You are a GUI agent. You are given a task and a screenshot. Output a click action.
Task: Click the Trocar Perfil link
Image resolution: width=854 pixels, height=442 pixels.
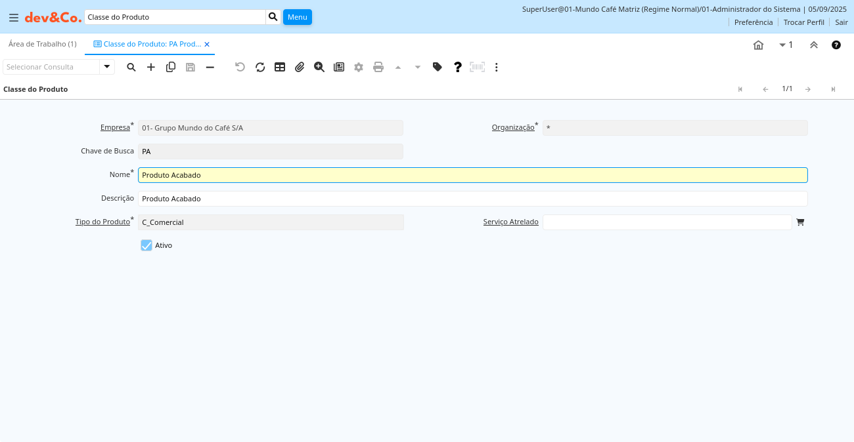click(803, 22)
